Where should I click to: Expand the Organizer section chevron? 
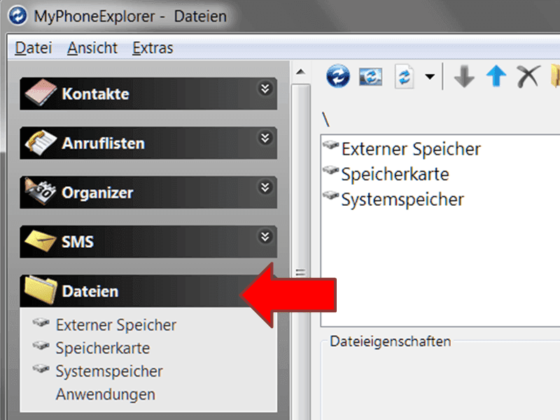pos(265,187)
